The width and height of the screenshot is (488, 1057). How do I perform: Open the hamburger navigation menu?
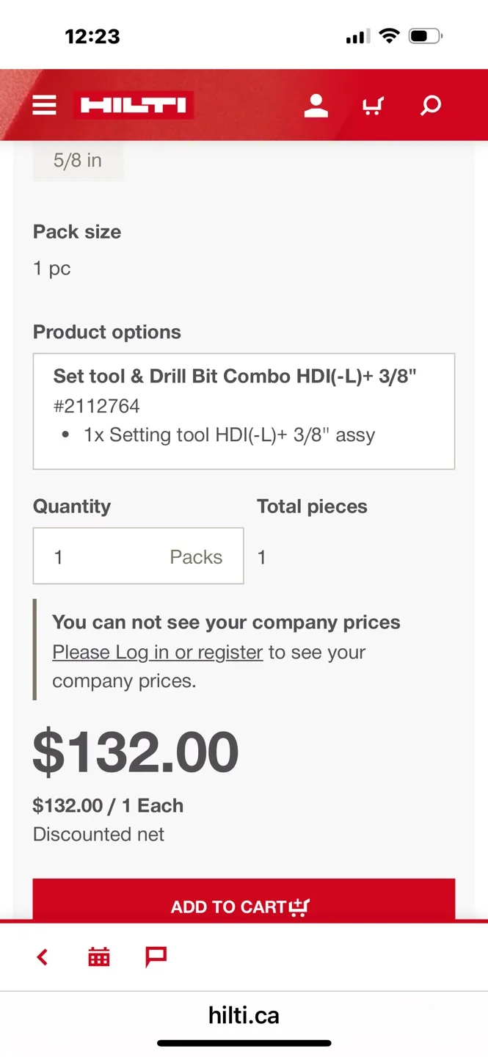[x=44, y=105]
